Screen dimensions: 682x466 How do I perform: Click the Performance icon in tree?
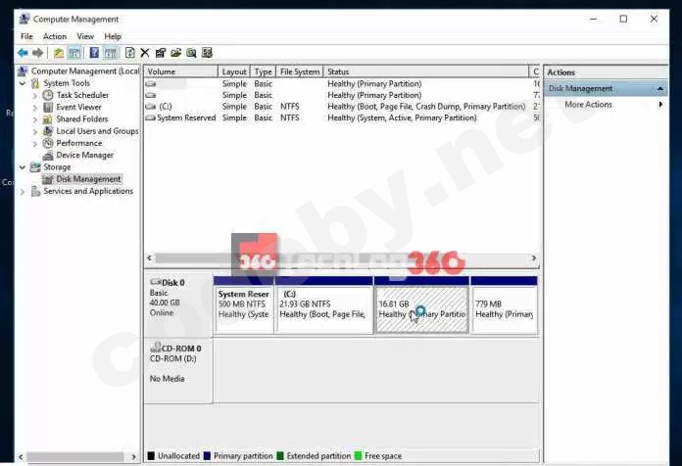(48, 143)
